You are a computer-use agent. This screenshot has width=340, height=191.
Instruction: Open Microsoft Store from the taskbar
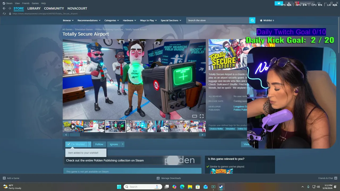198,187
